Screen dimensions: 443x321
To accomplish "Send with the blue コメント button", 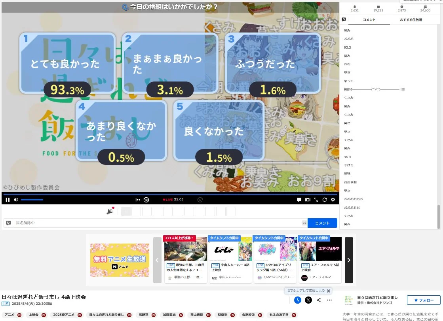I will [x=322, y=223].
